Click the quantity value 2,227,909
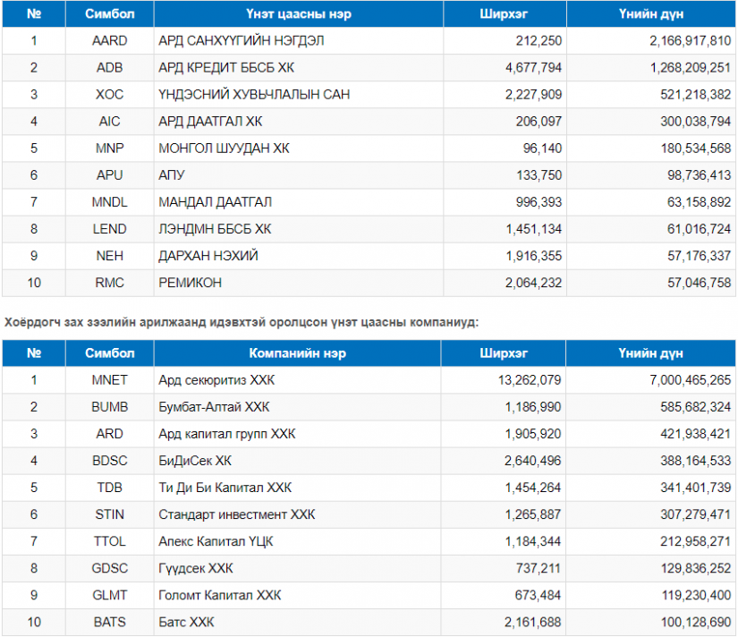 tap(534, 95)
